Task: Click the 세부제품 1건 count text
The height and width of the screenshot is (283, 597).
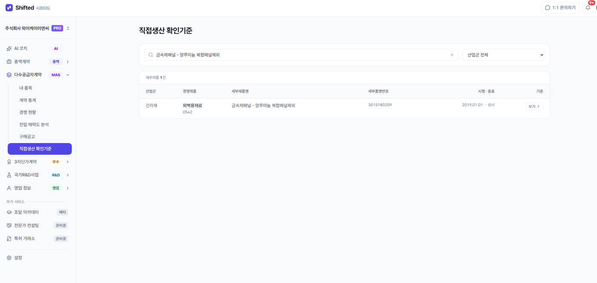Action: (x=156, y=78)
